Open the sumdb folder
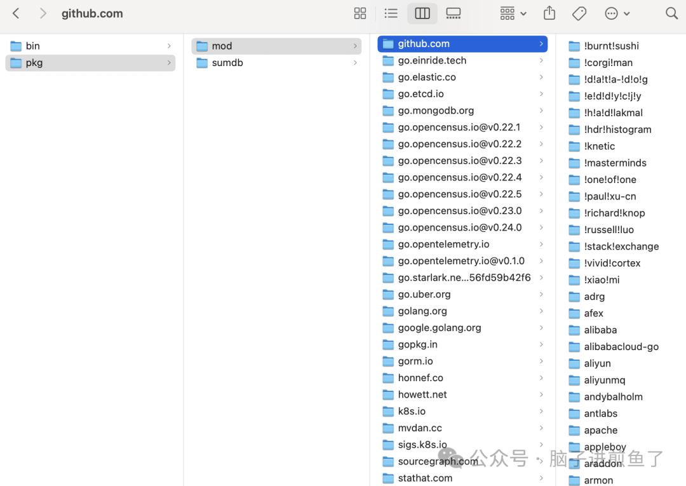This screenshot has height=486, width=686. pos(276,62)
